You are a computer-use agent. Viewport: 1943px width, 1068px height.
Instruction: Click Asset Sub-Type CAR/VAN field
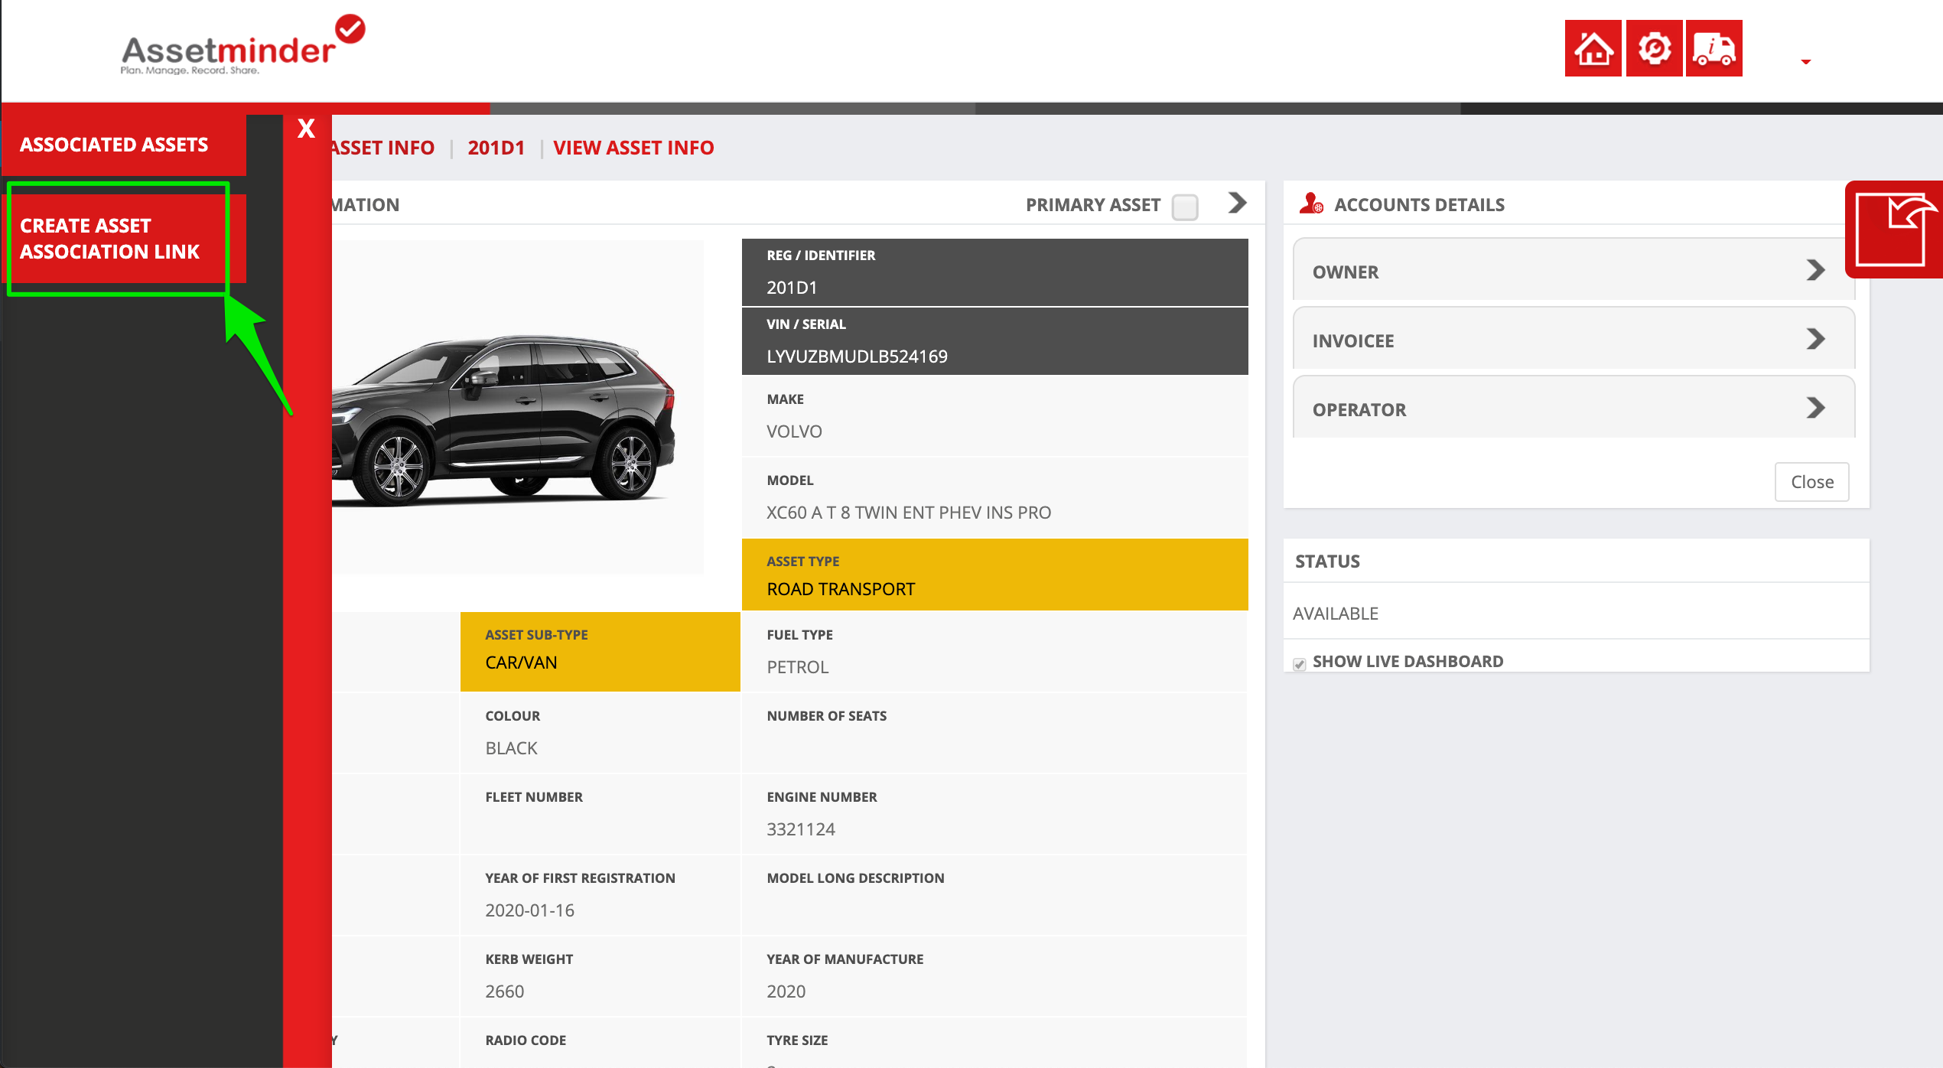click(x=600, y=652)
